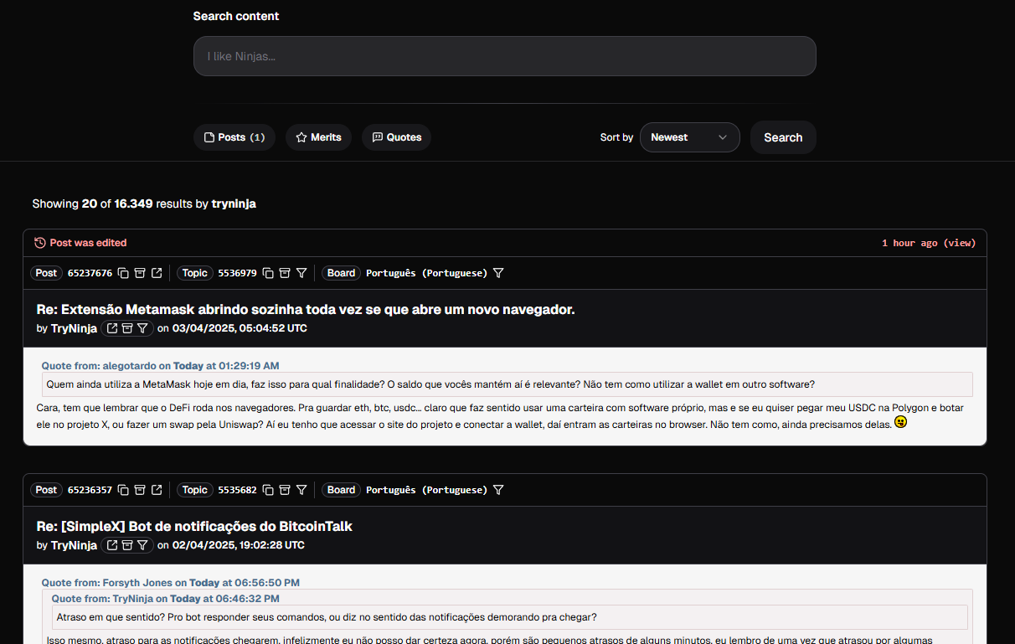Click TryNinja author name in Metamask post
The height and width of the screenshot is (644, 1015).
[74, 328]
